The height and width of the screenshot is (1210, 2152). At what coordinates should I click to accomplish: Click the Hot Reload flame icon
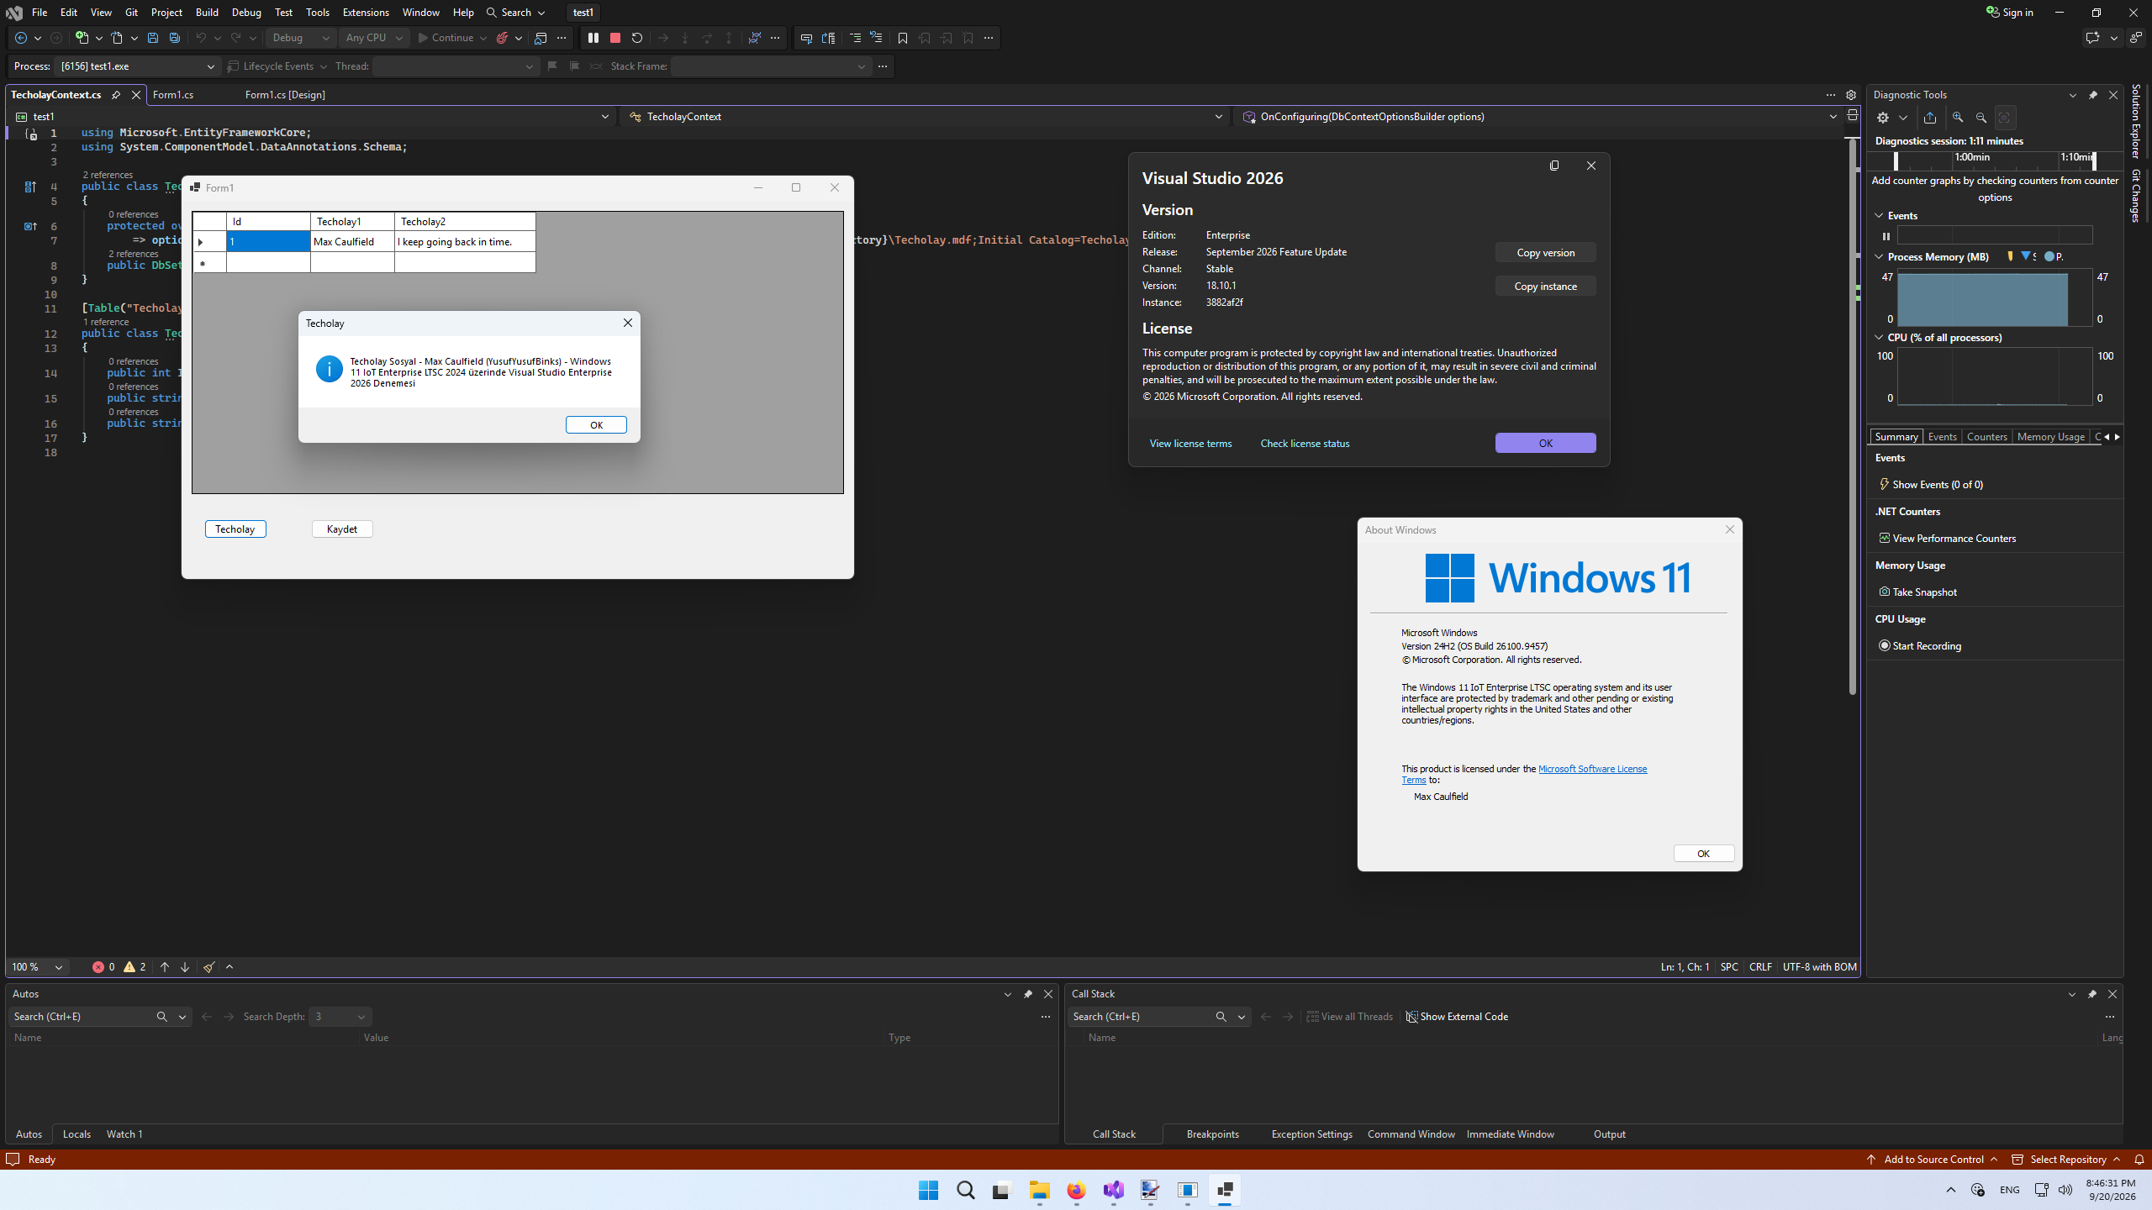tap(503, 38)
